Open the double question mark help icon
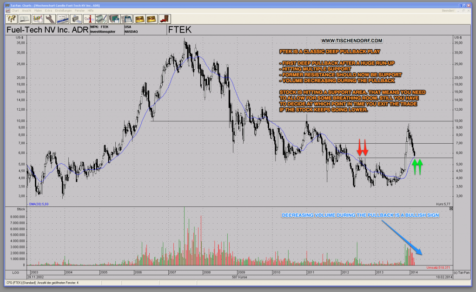Viewport: 476px width, 292px height. point(10,19)
